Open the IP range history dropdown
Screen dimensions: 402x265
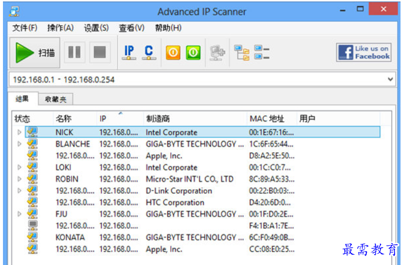click(390, 79)
